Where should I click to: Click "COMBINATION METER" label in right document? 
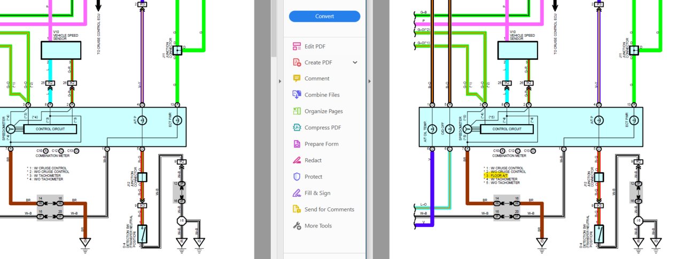pyautogui.click(x=509, y=156)
